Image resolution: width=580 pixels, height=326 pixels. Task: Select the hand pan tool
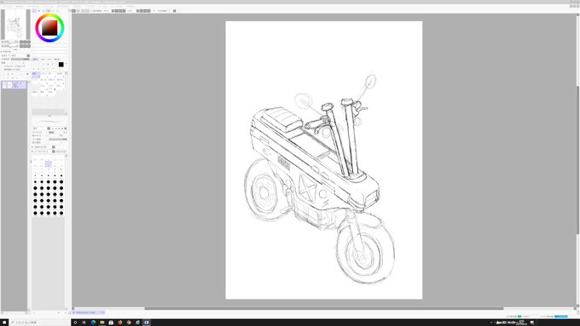tap(49, 69)
